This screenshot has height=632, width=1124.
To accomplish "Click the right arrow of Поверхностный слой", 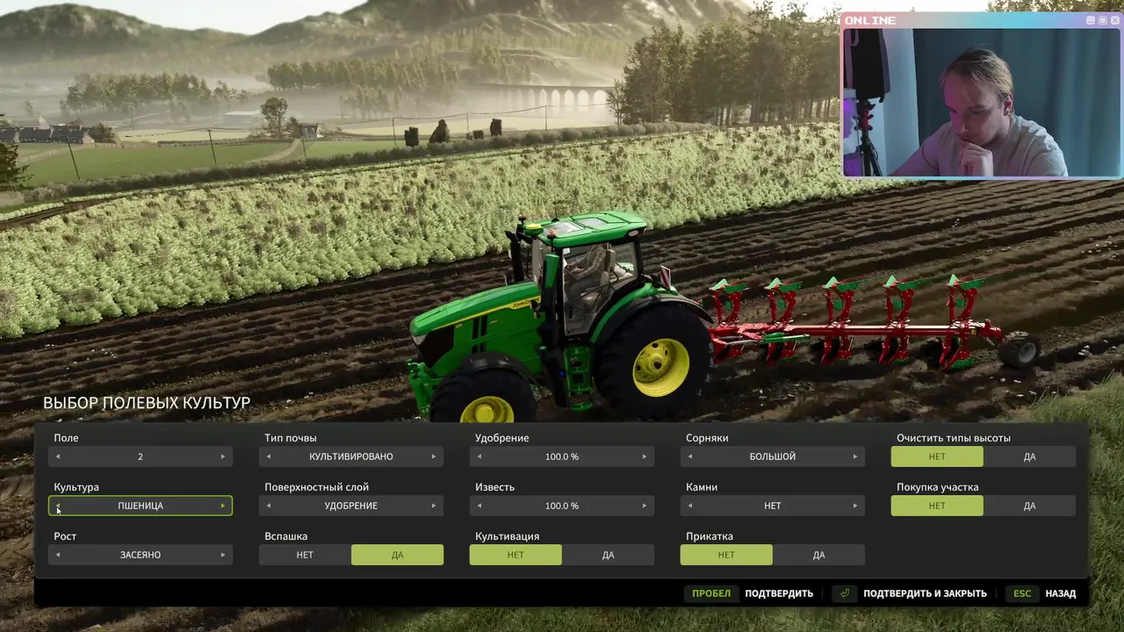I will pyautogui.click(x=434, y=506).
